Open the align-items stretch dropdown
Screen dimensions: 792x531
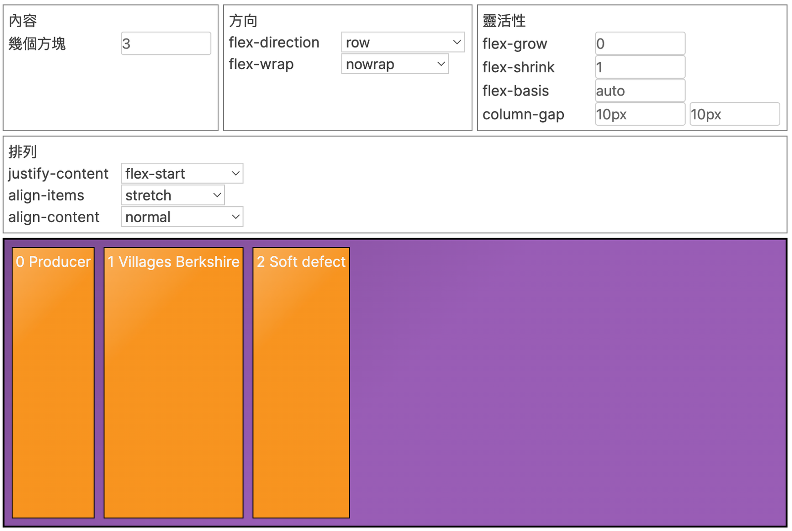tap(172, 195)
